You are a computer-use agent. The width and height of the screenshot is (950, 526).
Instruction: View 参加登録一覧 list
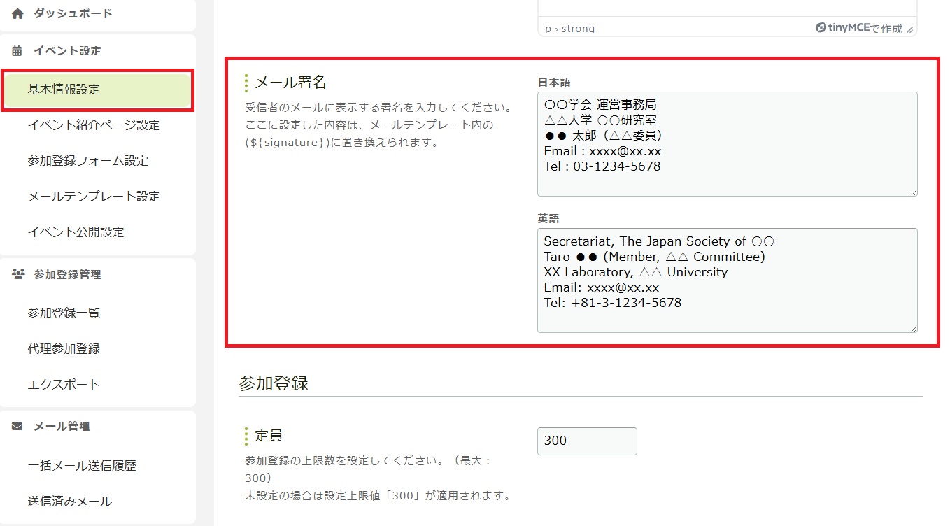[x=64, y=313]
